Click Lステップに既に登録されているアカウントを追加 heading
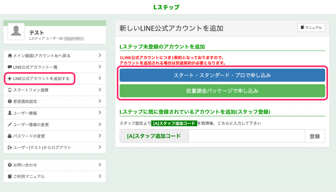This screenshot has width=336, height=192. coord(195,112)
